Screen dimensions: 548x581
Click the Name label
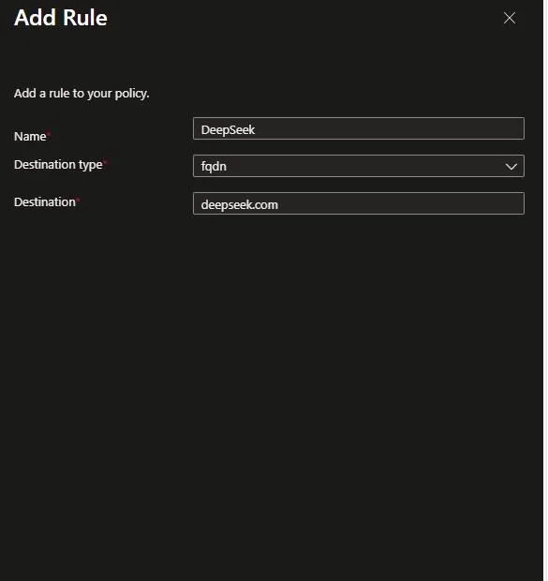pyautogui.click(x=30, y=137)
